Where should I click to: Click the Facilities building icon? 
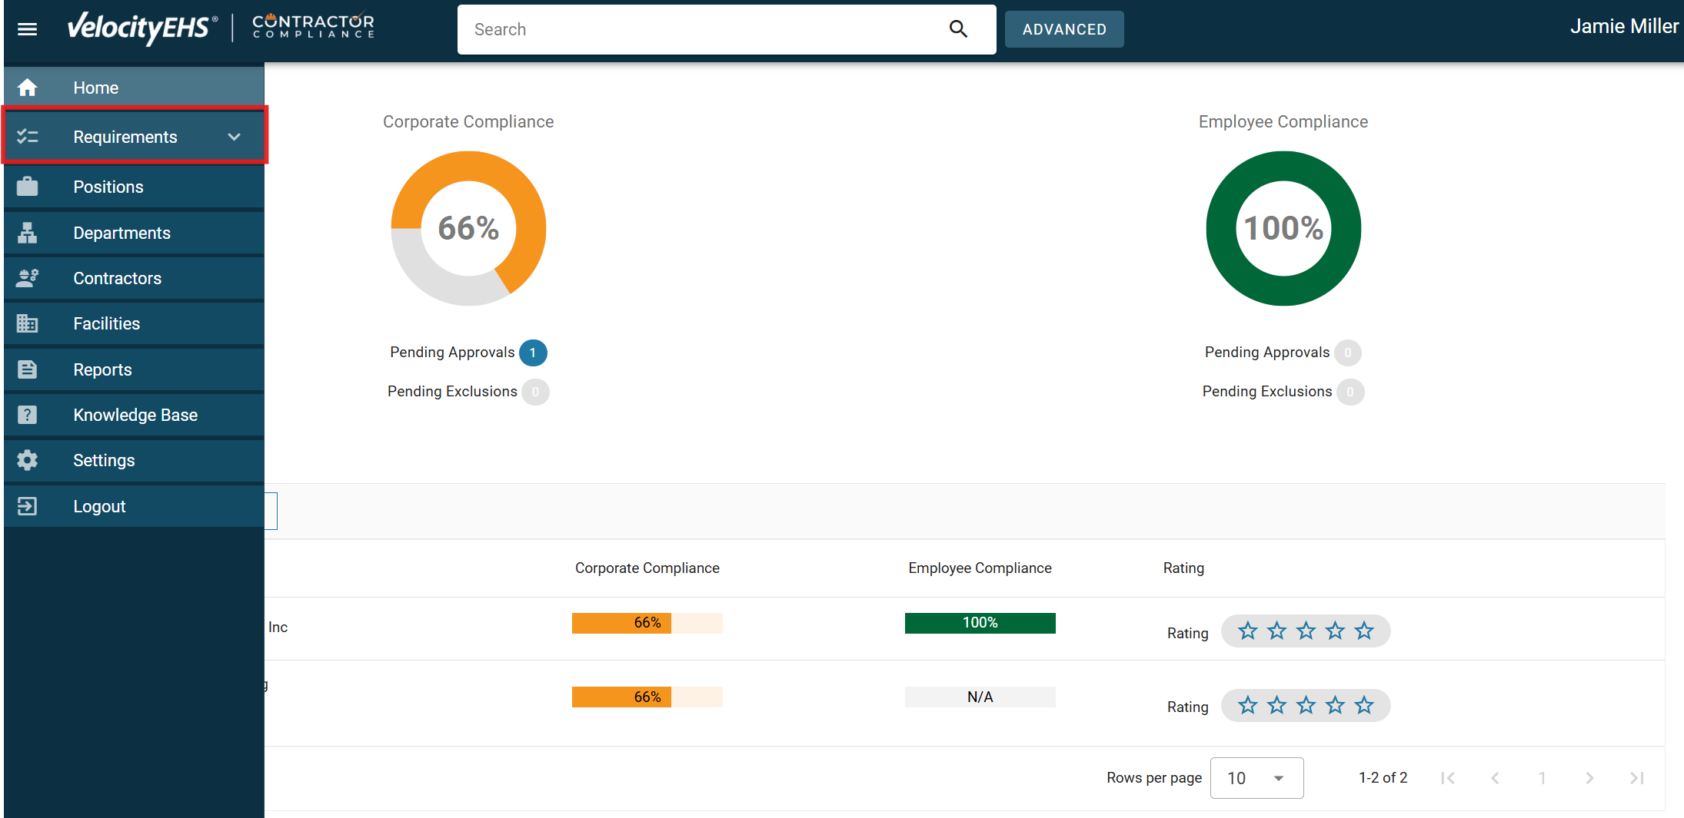(x=28, y=323)
